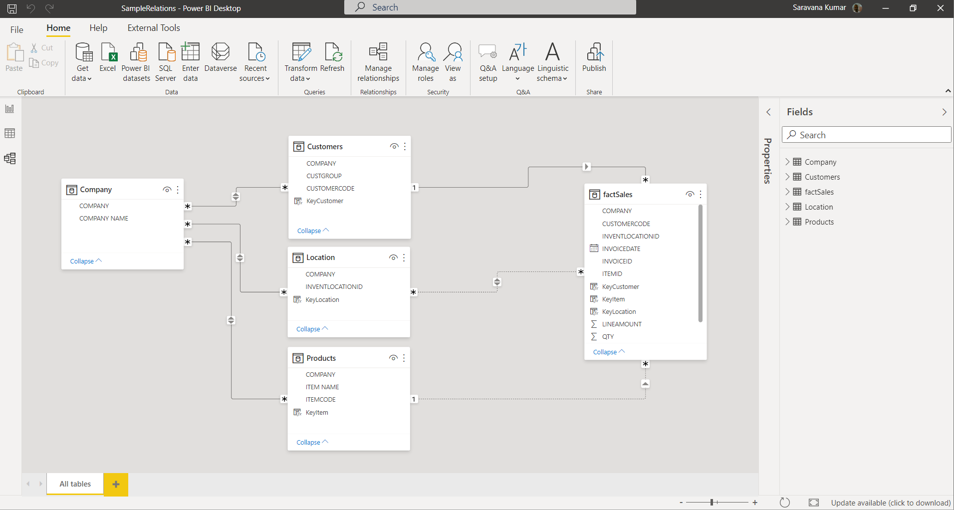Toggle visibility of factSales table
This screenshot has height=510, width=954.
690,194
